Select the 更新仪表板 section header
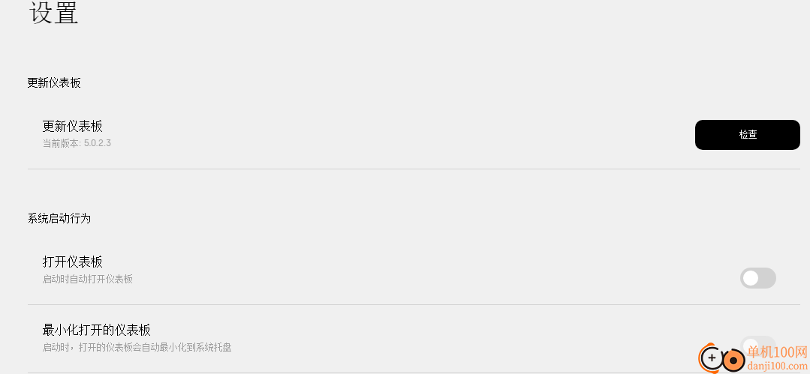This screenshot has width=810, height=374. coord(54,82)
